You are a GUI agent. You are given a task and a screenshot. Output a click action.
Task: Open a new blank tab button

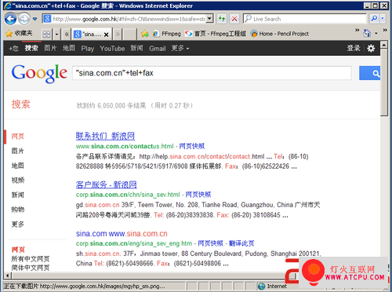tap(129, 35)
